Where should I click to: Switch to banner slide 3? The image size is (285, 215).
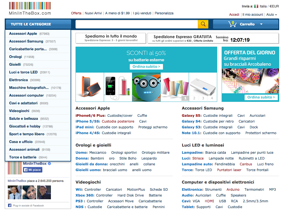[x=203, y=98]
